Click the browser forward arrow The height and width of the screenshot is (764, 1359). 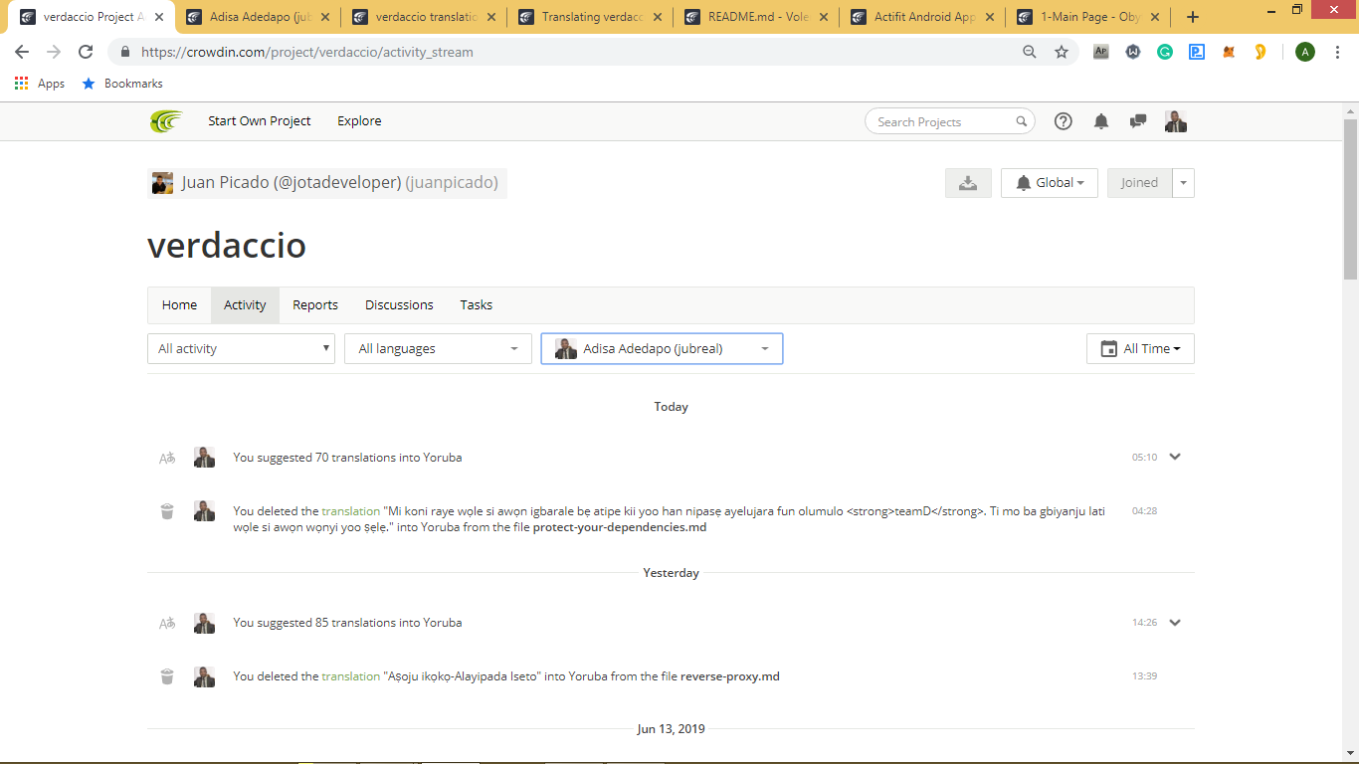54,52
